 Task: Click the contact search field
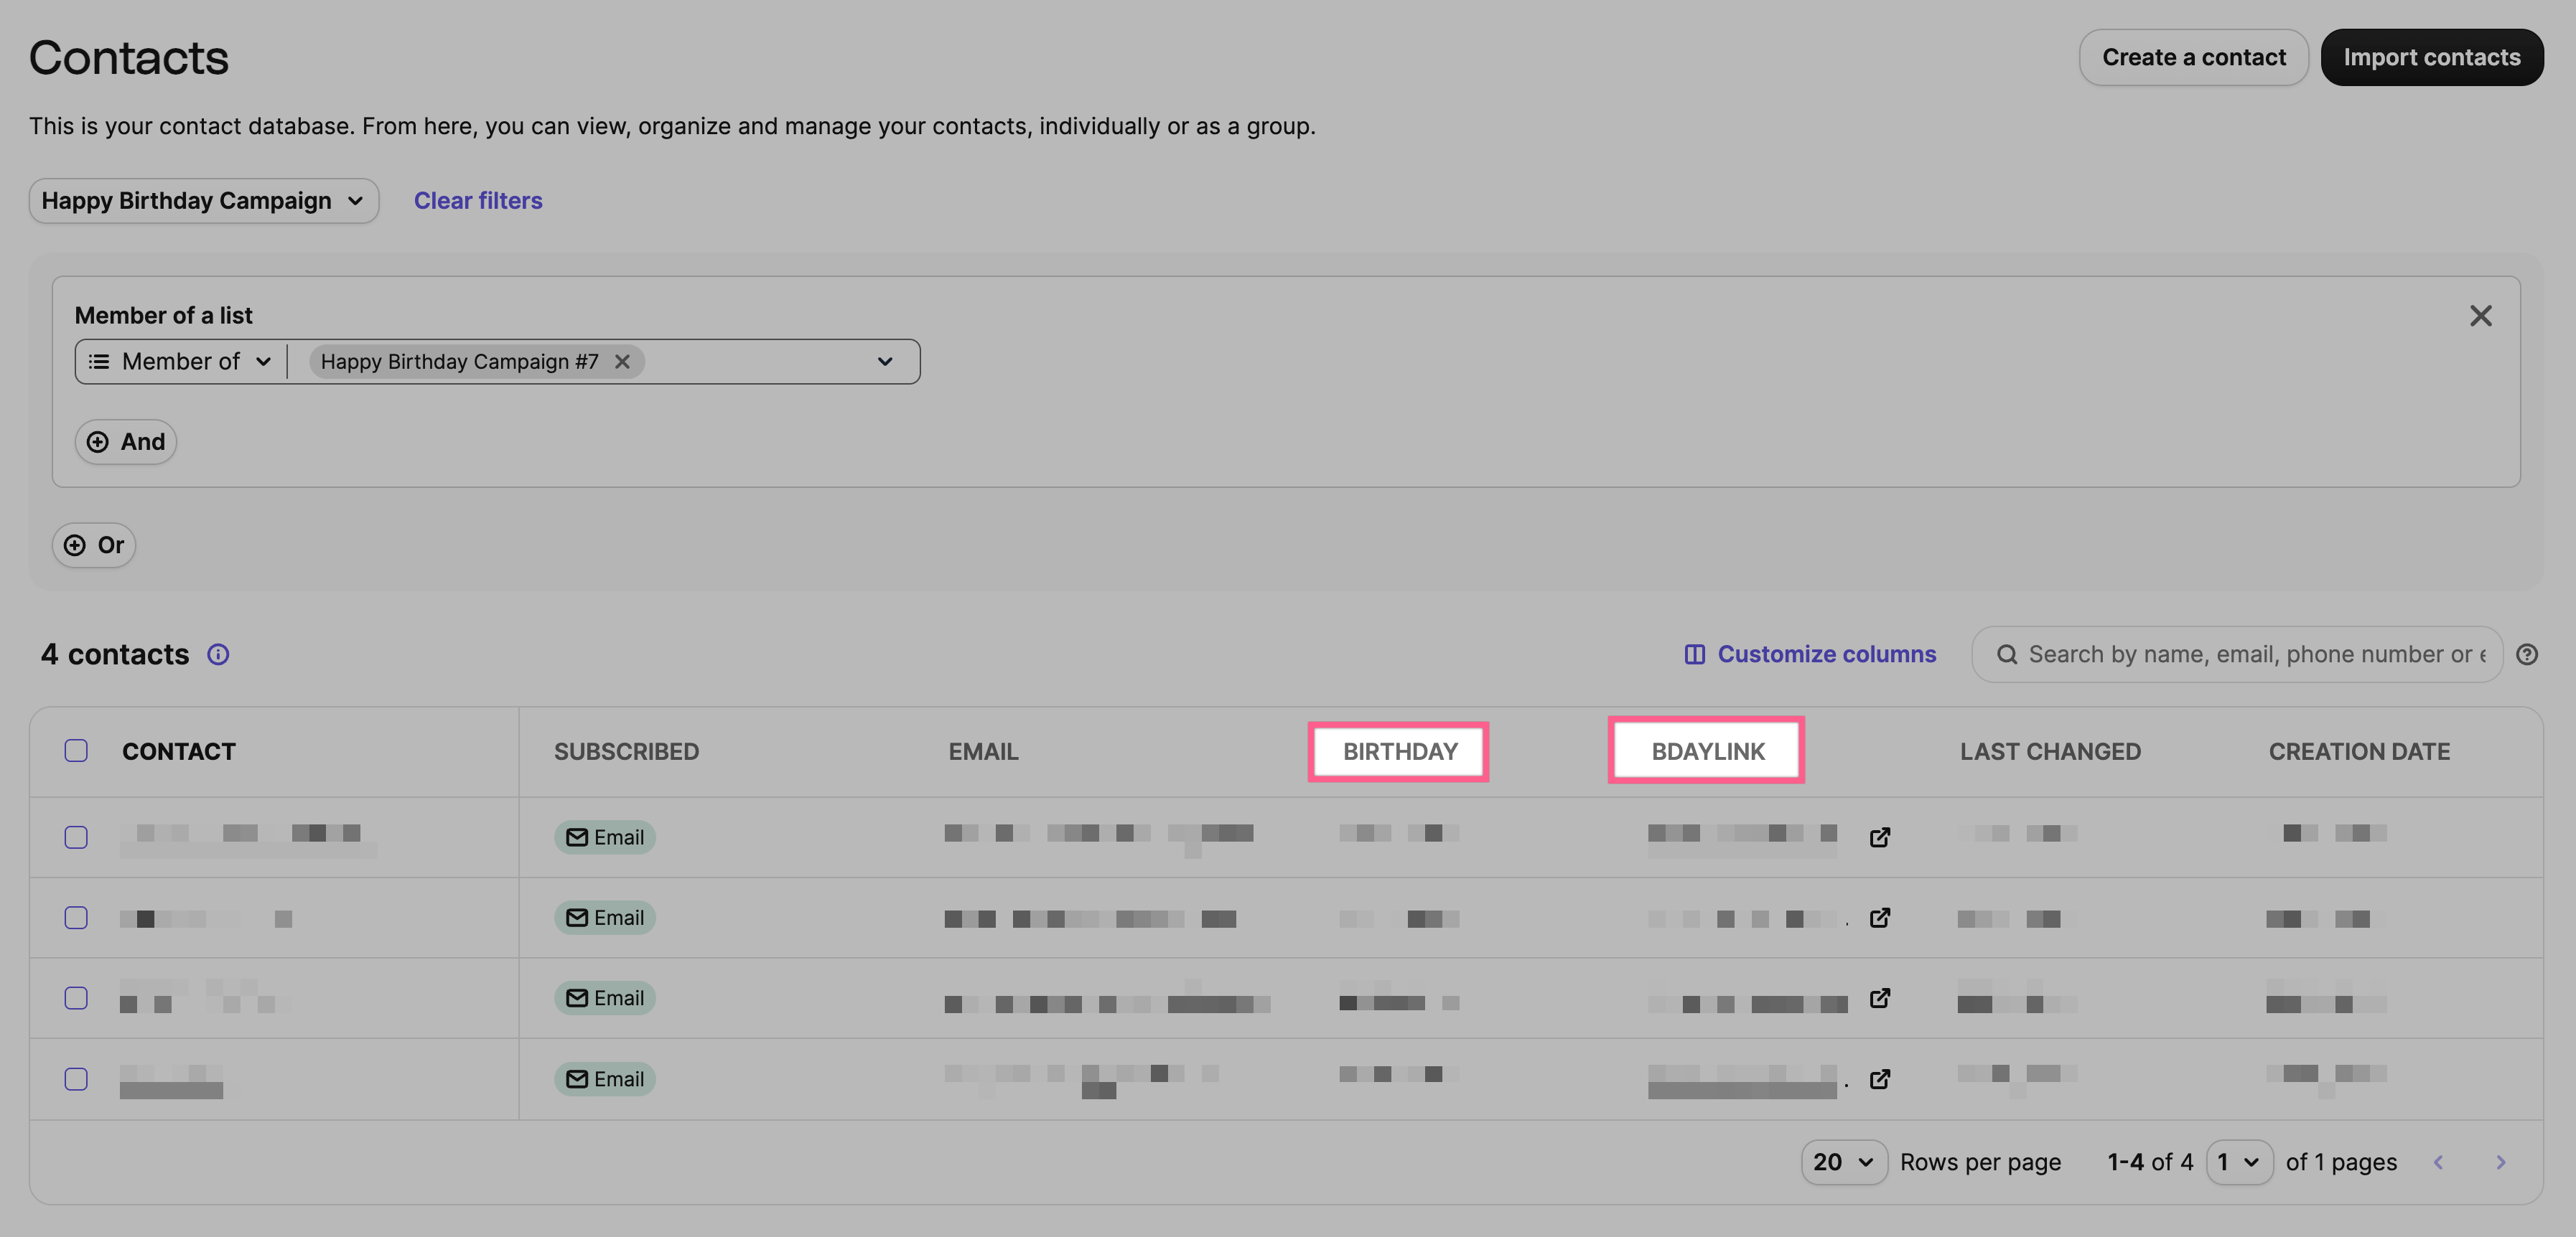pos(2237,654)
